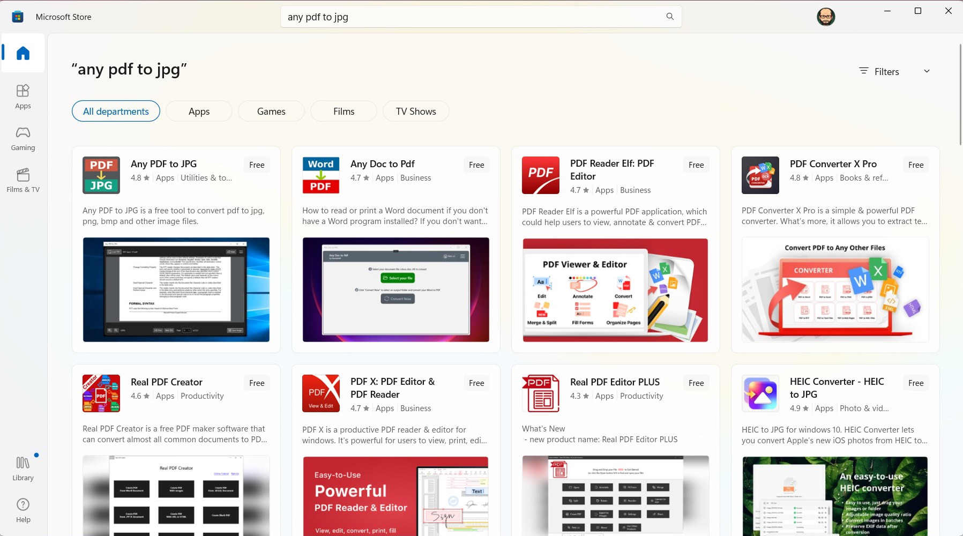Click the search box with 'any pdf to jpg'
The width and height of the screenshot is (963, 536).
[481, 17]
